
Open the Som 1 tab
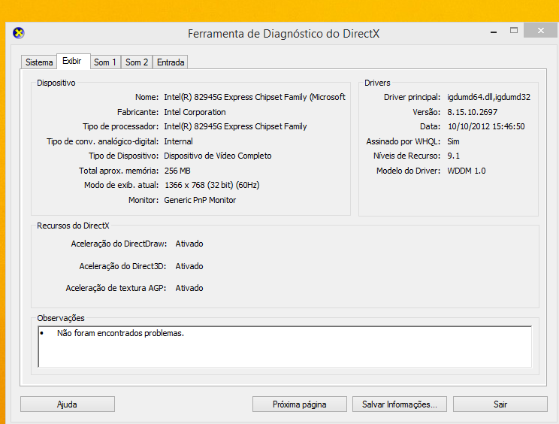click(105, 62)
